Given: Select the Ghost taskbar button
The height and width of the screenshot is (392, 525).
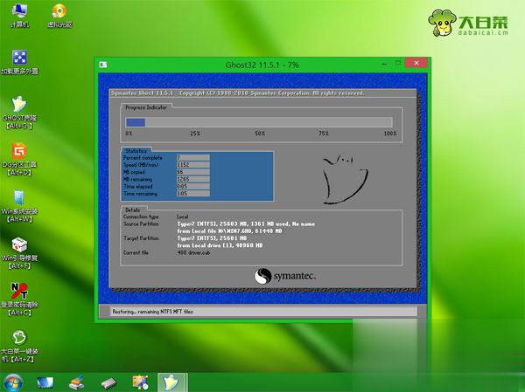Looking at the screenshot, I should (172, 382).
